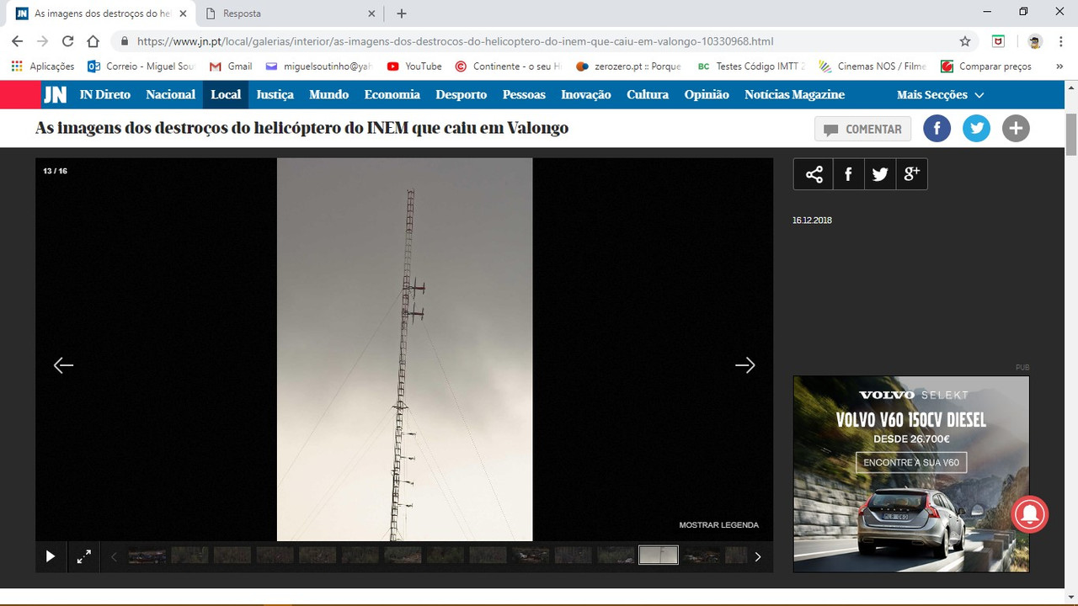Show previous gallery image with left arrow
Viewport: 1078px width, 606px height.
[63, 365]
